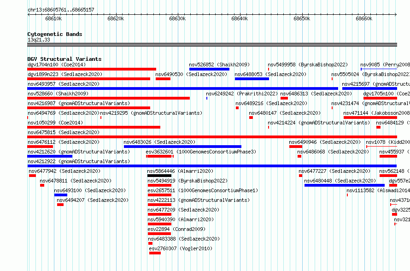
Task: Click nsv4216987 (gnomADStructuralVariants) label
Action: point(79,103)
